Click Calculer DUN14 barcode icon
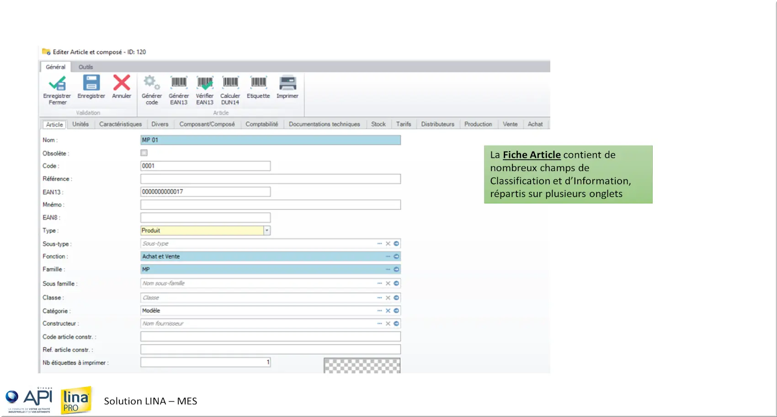The image size is (777, 417). click(230, 83)
